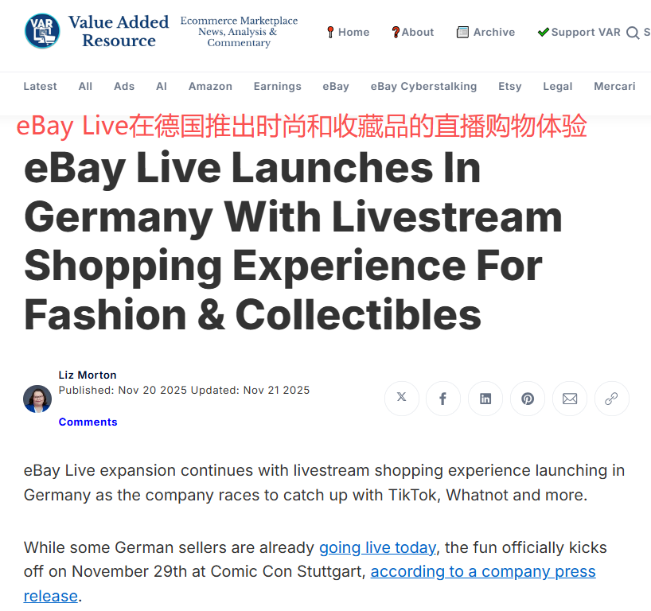Screen dimensions: 651x611
Task: Select the eBay Cyberstalking category tab
Action: coord(423,87)
